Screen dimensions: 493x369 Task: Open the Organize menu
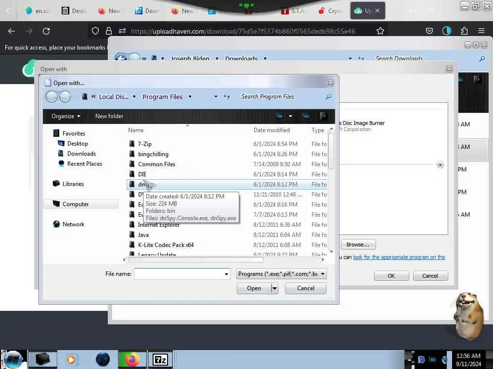tap(65, 116)
